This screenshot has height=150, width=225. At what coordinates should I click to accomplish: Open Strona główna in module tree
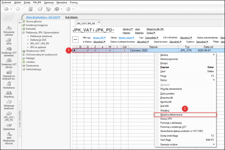[34, 21]
